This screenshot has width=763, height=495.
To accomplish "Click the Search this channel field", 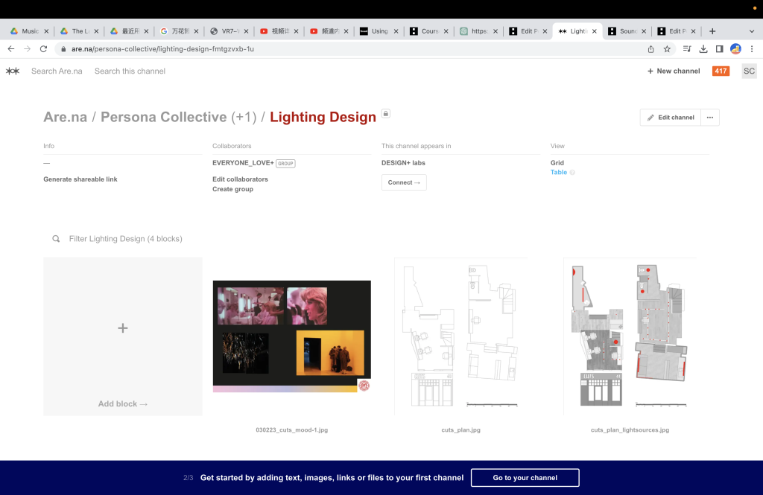I will point(130,71).
